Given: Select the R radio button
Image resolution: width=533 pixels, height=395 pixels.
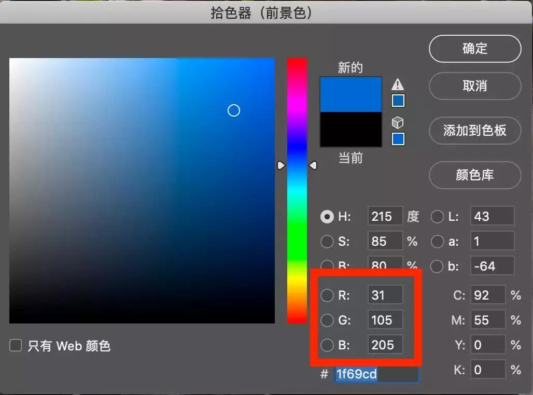Looking at the screenshot, I should coord(327,295).
